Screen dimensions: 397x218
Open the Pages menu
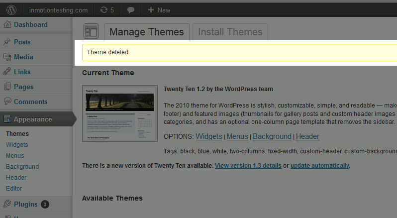23,87
